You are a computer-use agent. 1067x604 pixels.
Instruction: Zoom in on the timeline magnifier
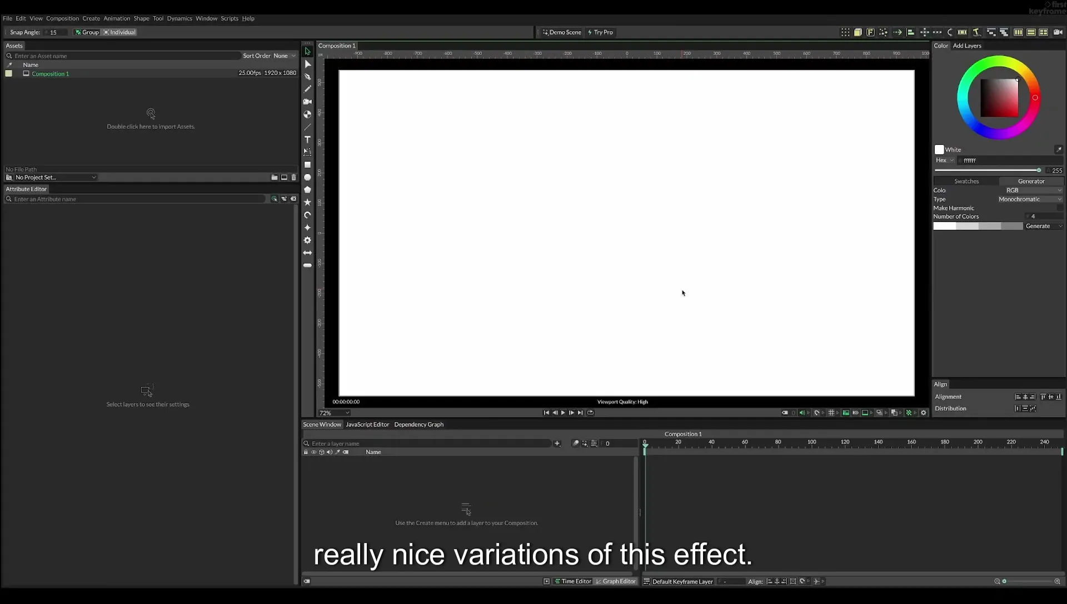coord(1057,582)
